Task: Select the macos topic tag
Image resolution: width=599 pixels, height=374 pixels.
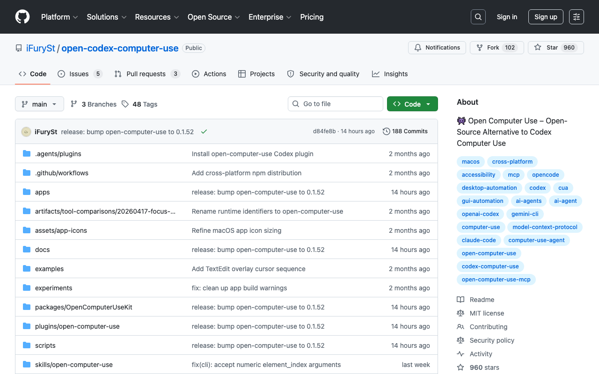Action: [471, 162]
